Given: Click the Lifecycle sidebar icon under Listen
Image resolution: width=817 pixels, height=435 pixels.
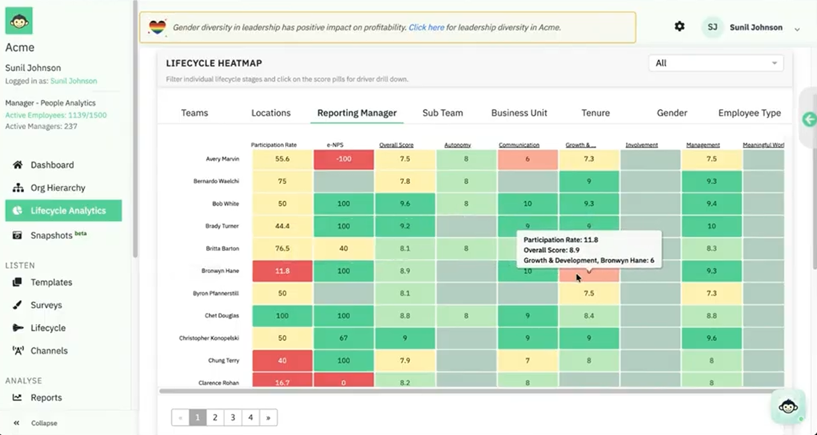Looking at the screenshot, I should (x=18, y=328).
